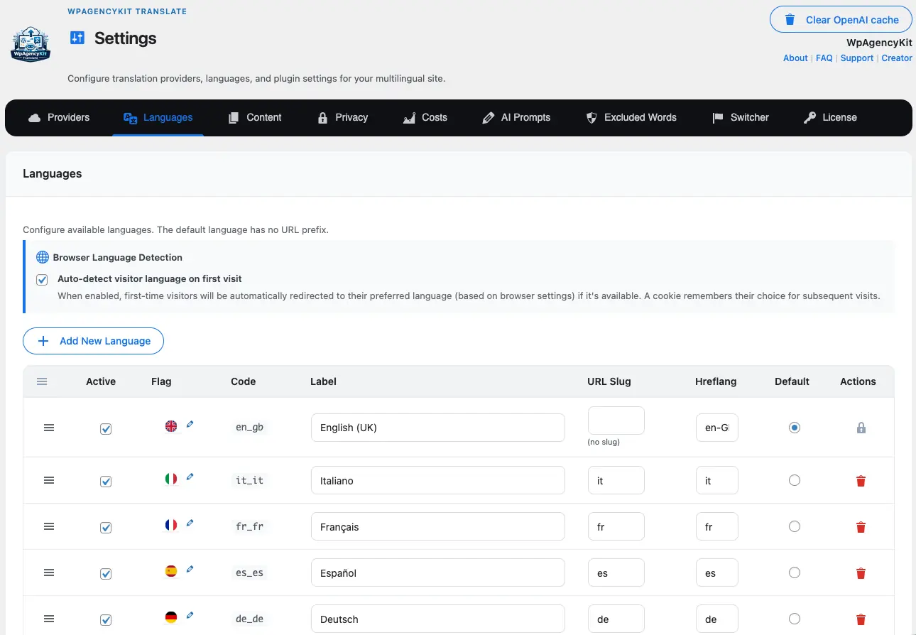The image size is (916, 635).
Task: Open the Providers tab
Action: (x=59, y=118)
